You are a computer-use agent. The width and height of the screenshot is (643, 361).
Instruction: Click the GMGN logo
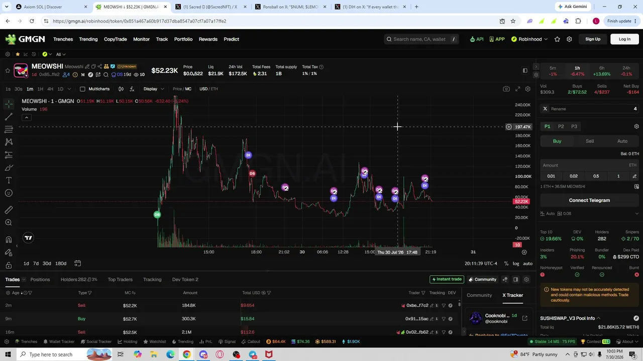click(25, 39)
